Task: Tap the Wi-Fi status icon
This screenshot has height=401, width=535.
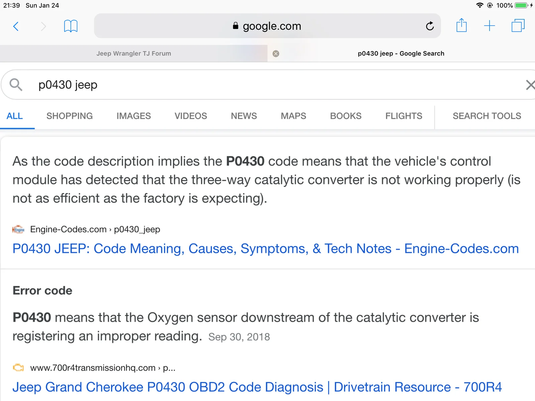Action: 480,5
